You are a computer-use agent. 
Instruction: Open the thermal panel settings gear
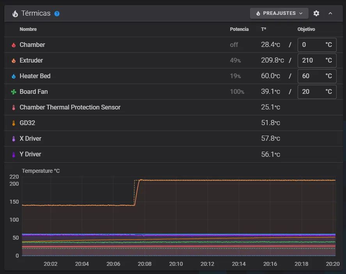coord(316,13)
